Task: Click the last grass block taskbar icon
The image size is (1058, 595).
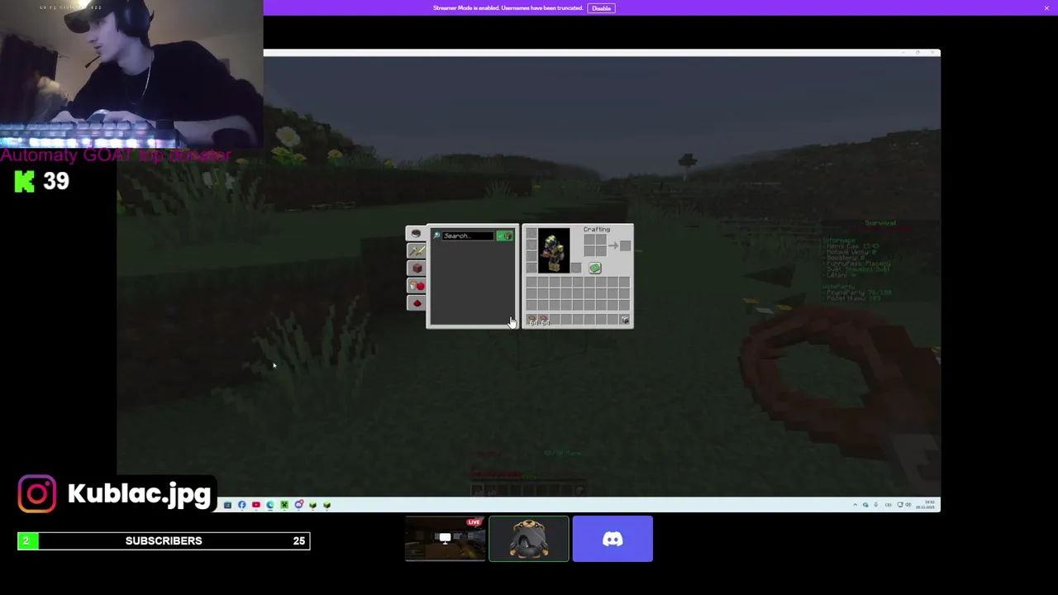Action: (x=327, y=505)
